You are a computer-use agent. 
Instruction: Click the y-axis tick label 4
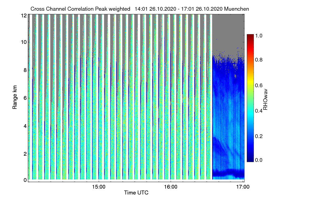tap(25, 126)
